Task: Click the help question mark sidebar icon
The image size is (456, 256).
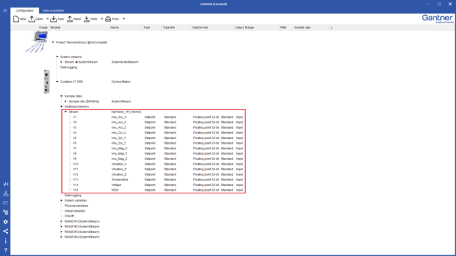Action: [x=5, y=250]
